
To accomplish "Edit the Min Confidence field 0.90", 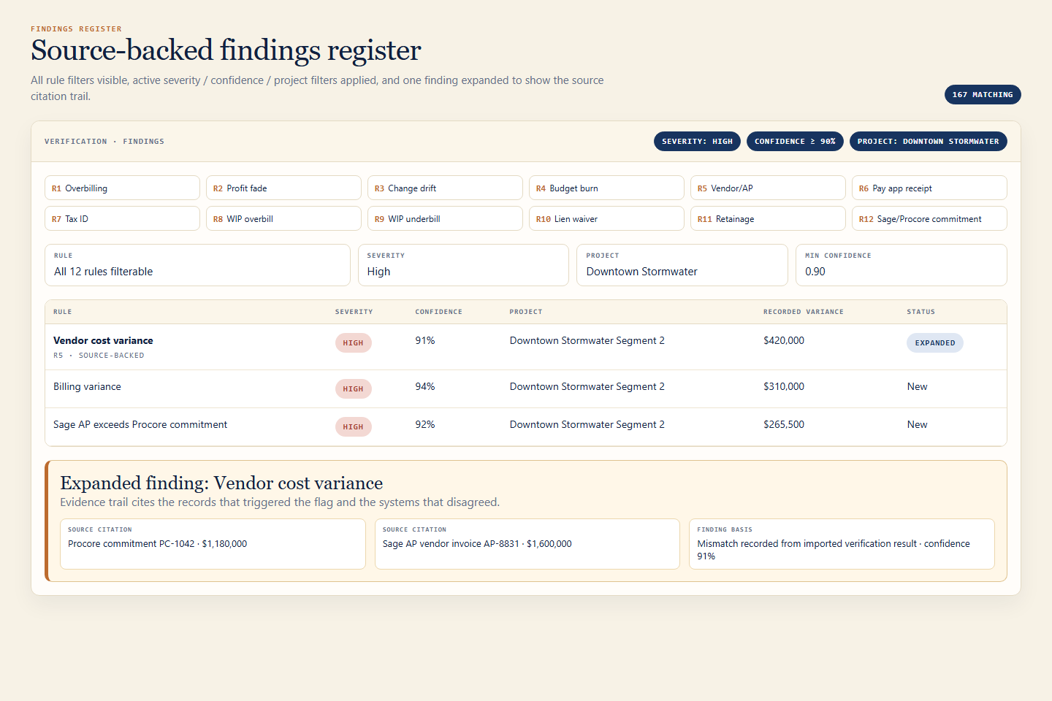I will (x=902, y=265).
